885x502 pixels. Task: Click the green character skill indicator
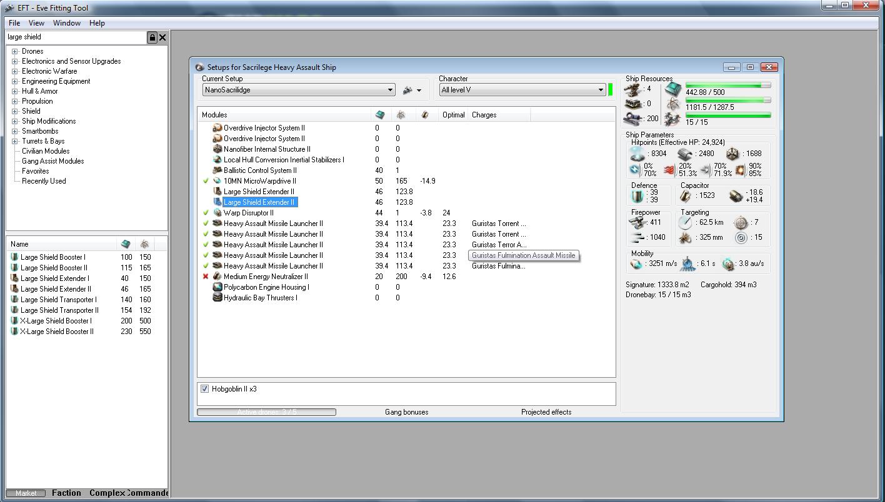pos(611,90)
